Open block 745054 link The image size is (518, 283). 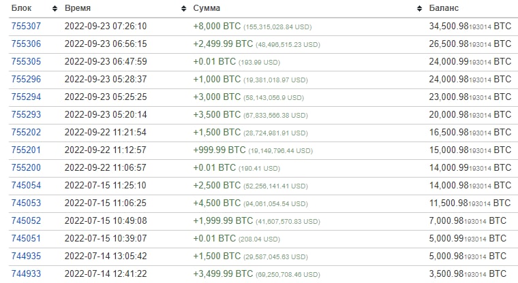[x=26, y=185]
